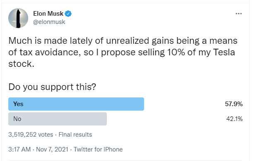Click the Final results label
The width and height of the screenshot is (253, 161).
[75, 135]
